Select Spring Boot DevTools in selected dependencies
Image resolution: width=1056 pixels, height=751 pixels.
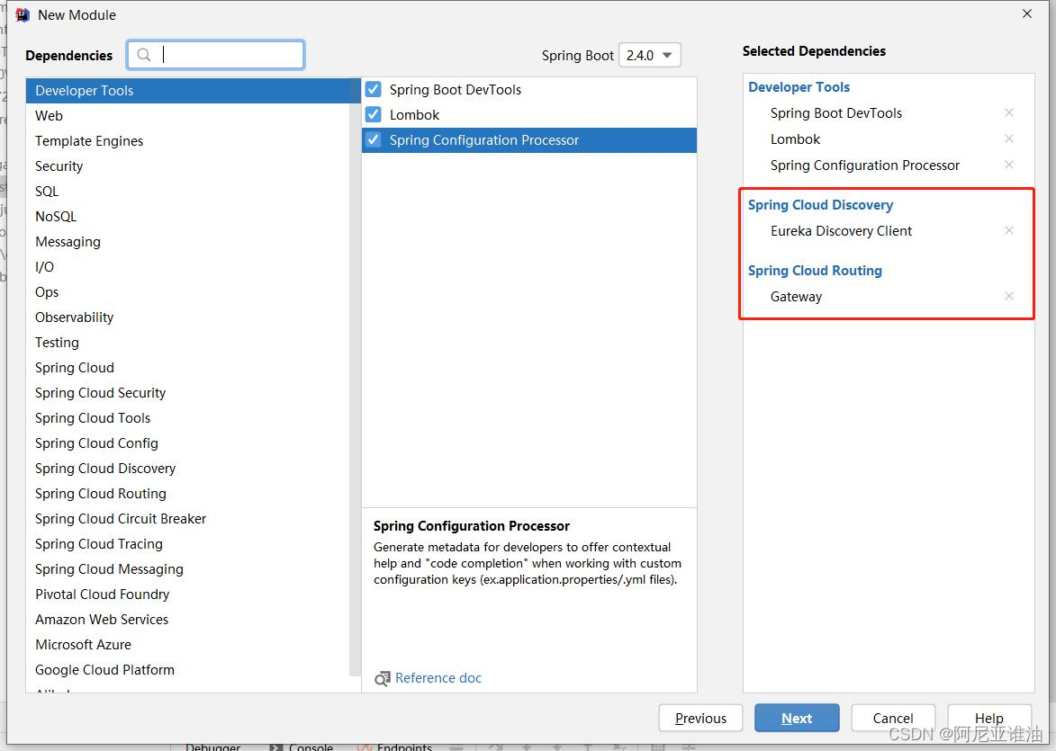835,113
